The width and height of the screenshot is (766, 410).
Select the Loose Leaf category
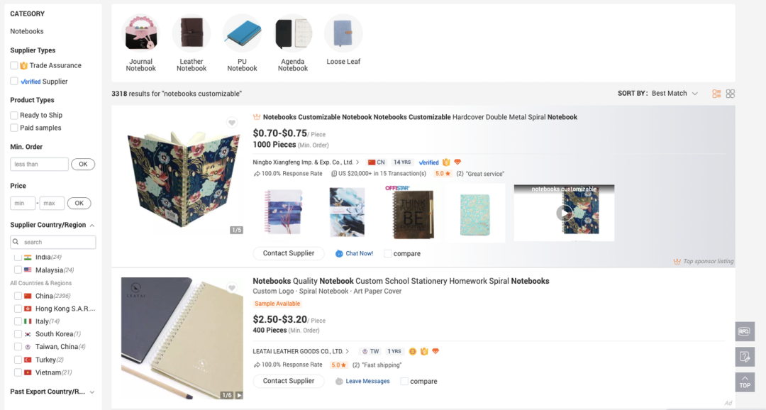pos(343,33)
